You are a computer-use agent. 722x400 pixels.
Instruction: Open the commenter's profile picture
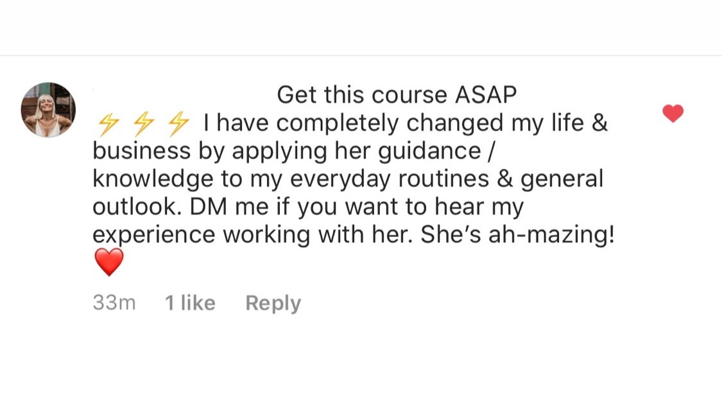[48, 110]
